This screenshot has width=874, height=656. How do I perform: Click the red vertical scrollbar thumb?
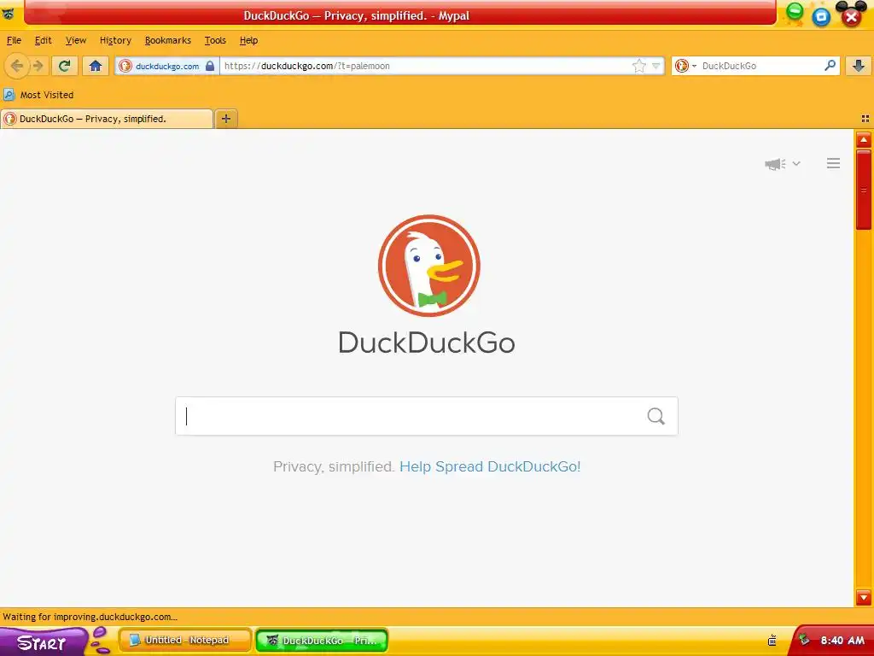coord(864,190)
